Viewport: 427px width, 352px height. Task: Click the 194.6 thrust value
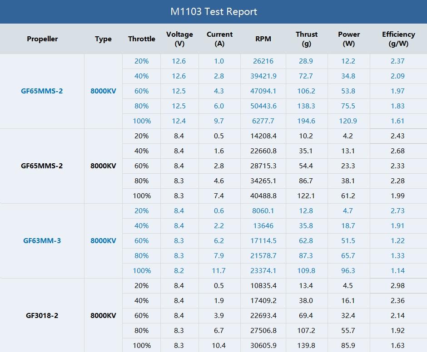[x=306, y=121]
